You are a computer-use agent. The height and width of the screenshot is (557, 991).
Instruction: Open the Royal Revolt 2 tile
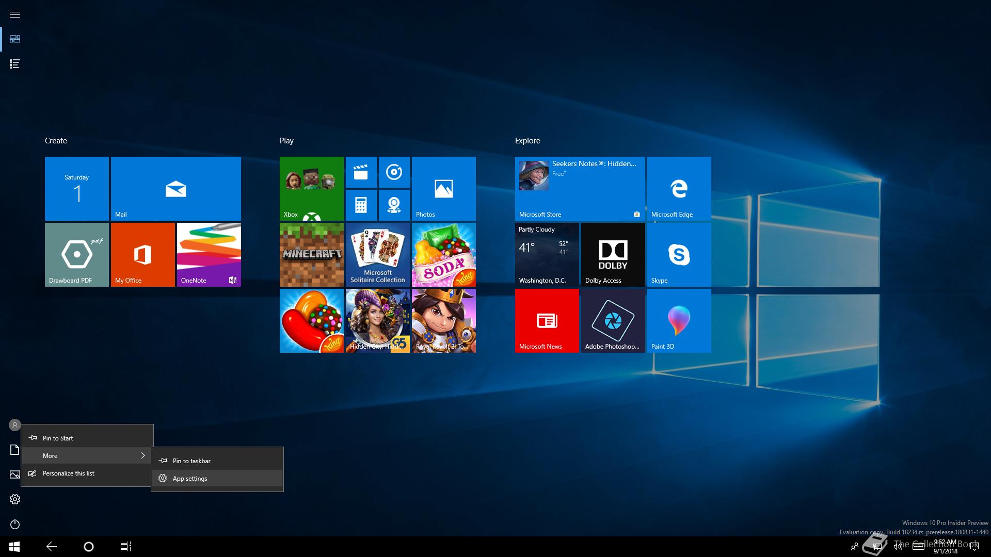coord(444,321)
